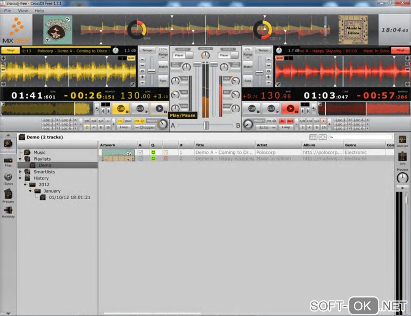Open the Files browser sidebar icon

(x=8, y=161)
